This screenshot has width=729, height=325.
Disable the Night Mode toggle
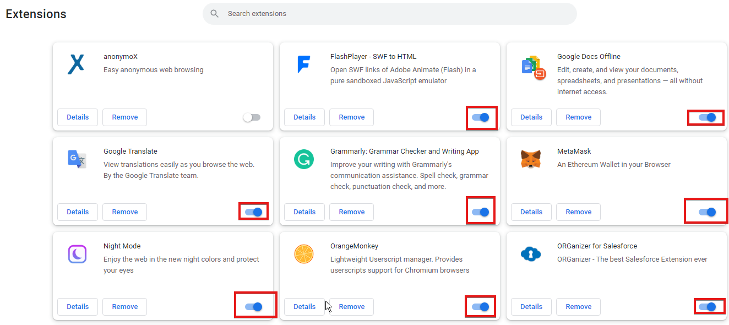(x=254, y=307)
